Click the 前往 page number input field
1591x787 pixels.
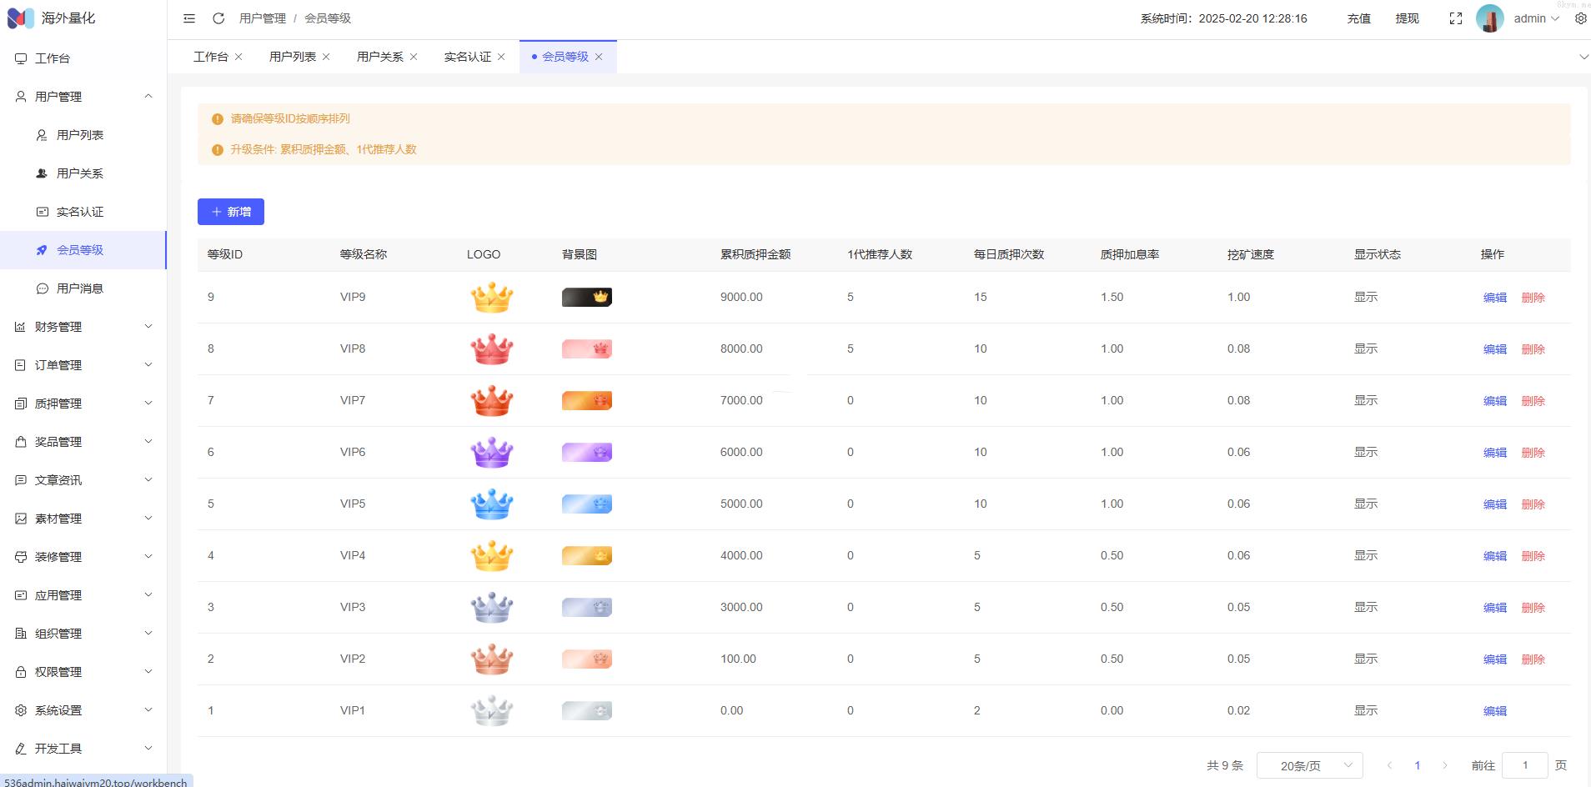[x=1524, y=765]
